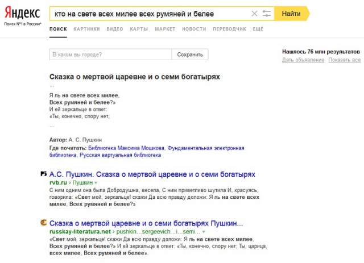Open advanced search settings sliders icon

[267, 14]
